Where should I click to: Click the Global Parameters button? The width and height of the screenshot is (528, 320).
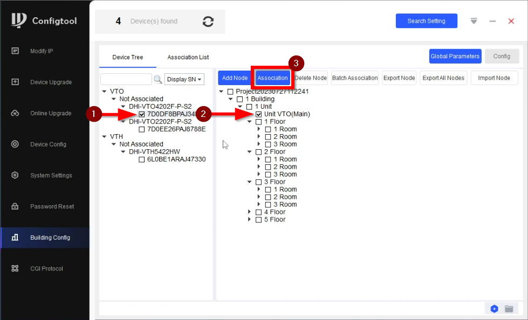click(x=455, y=56)
